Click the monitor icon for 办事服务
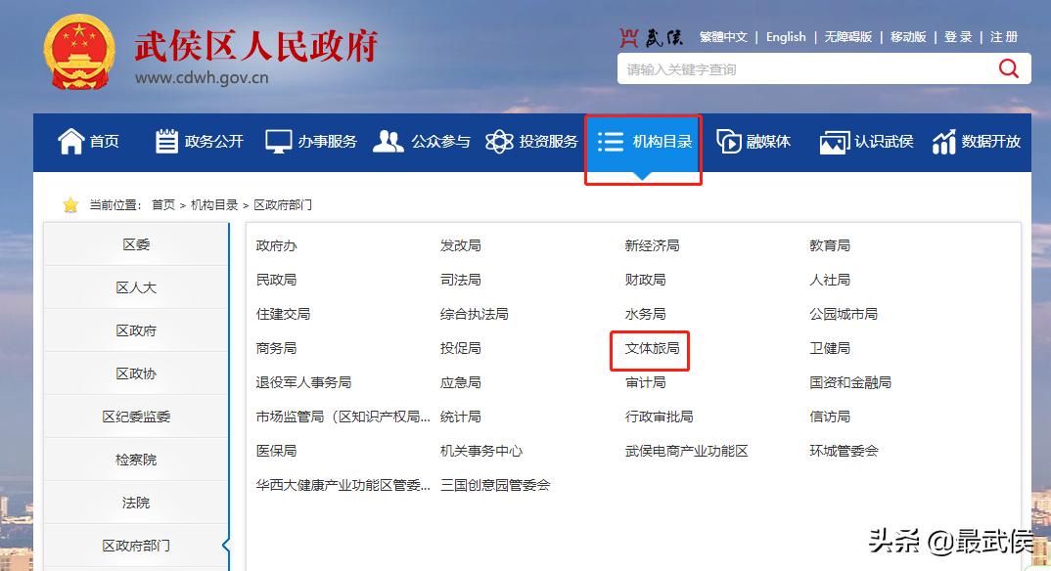The width and height of the screenshot is (1051, 571). point(279,140)
